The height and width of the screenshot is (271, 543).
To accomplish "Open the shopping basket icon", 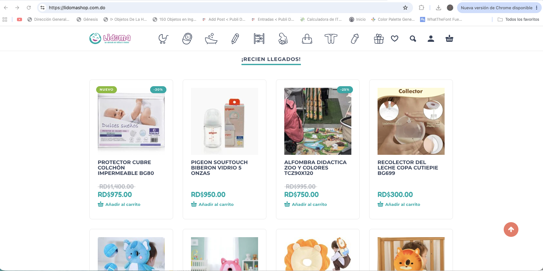I will pyautogui.click(x=449, y=39).
